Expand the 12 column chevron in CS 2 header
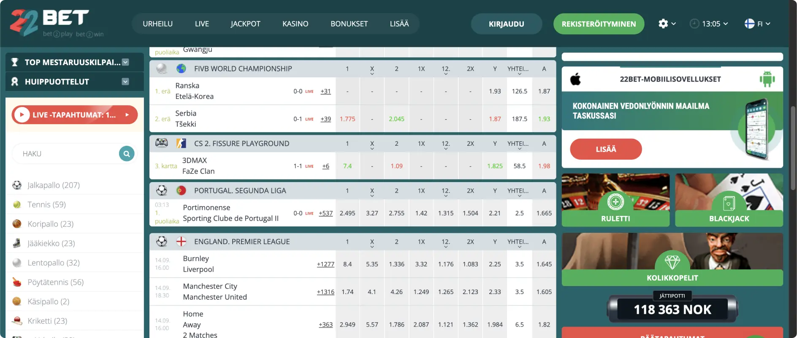 [446, 148]
